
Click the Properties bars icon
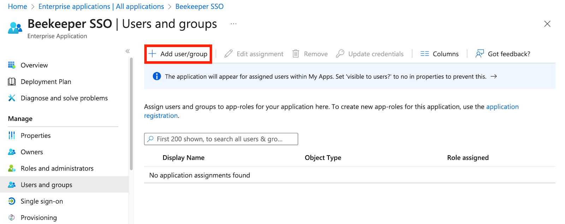tap(12, 135)
